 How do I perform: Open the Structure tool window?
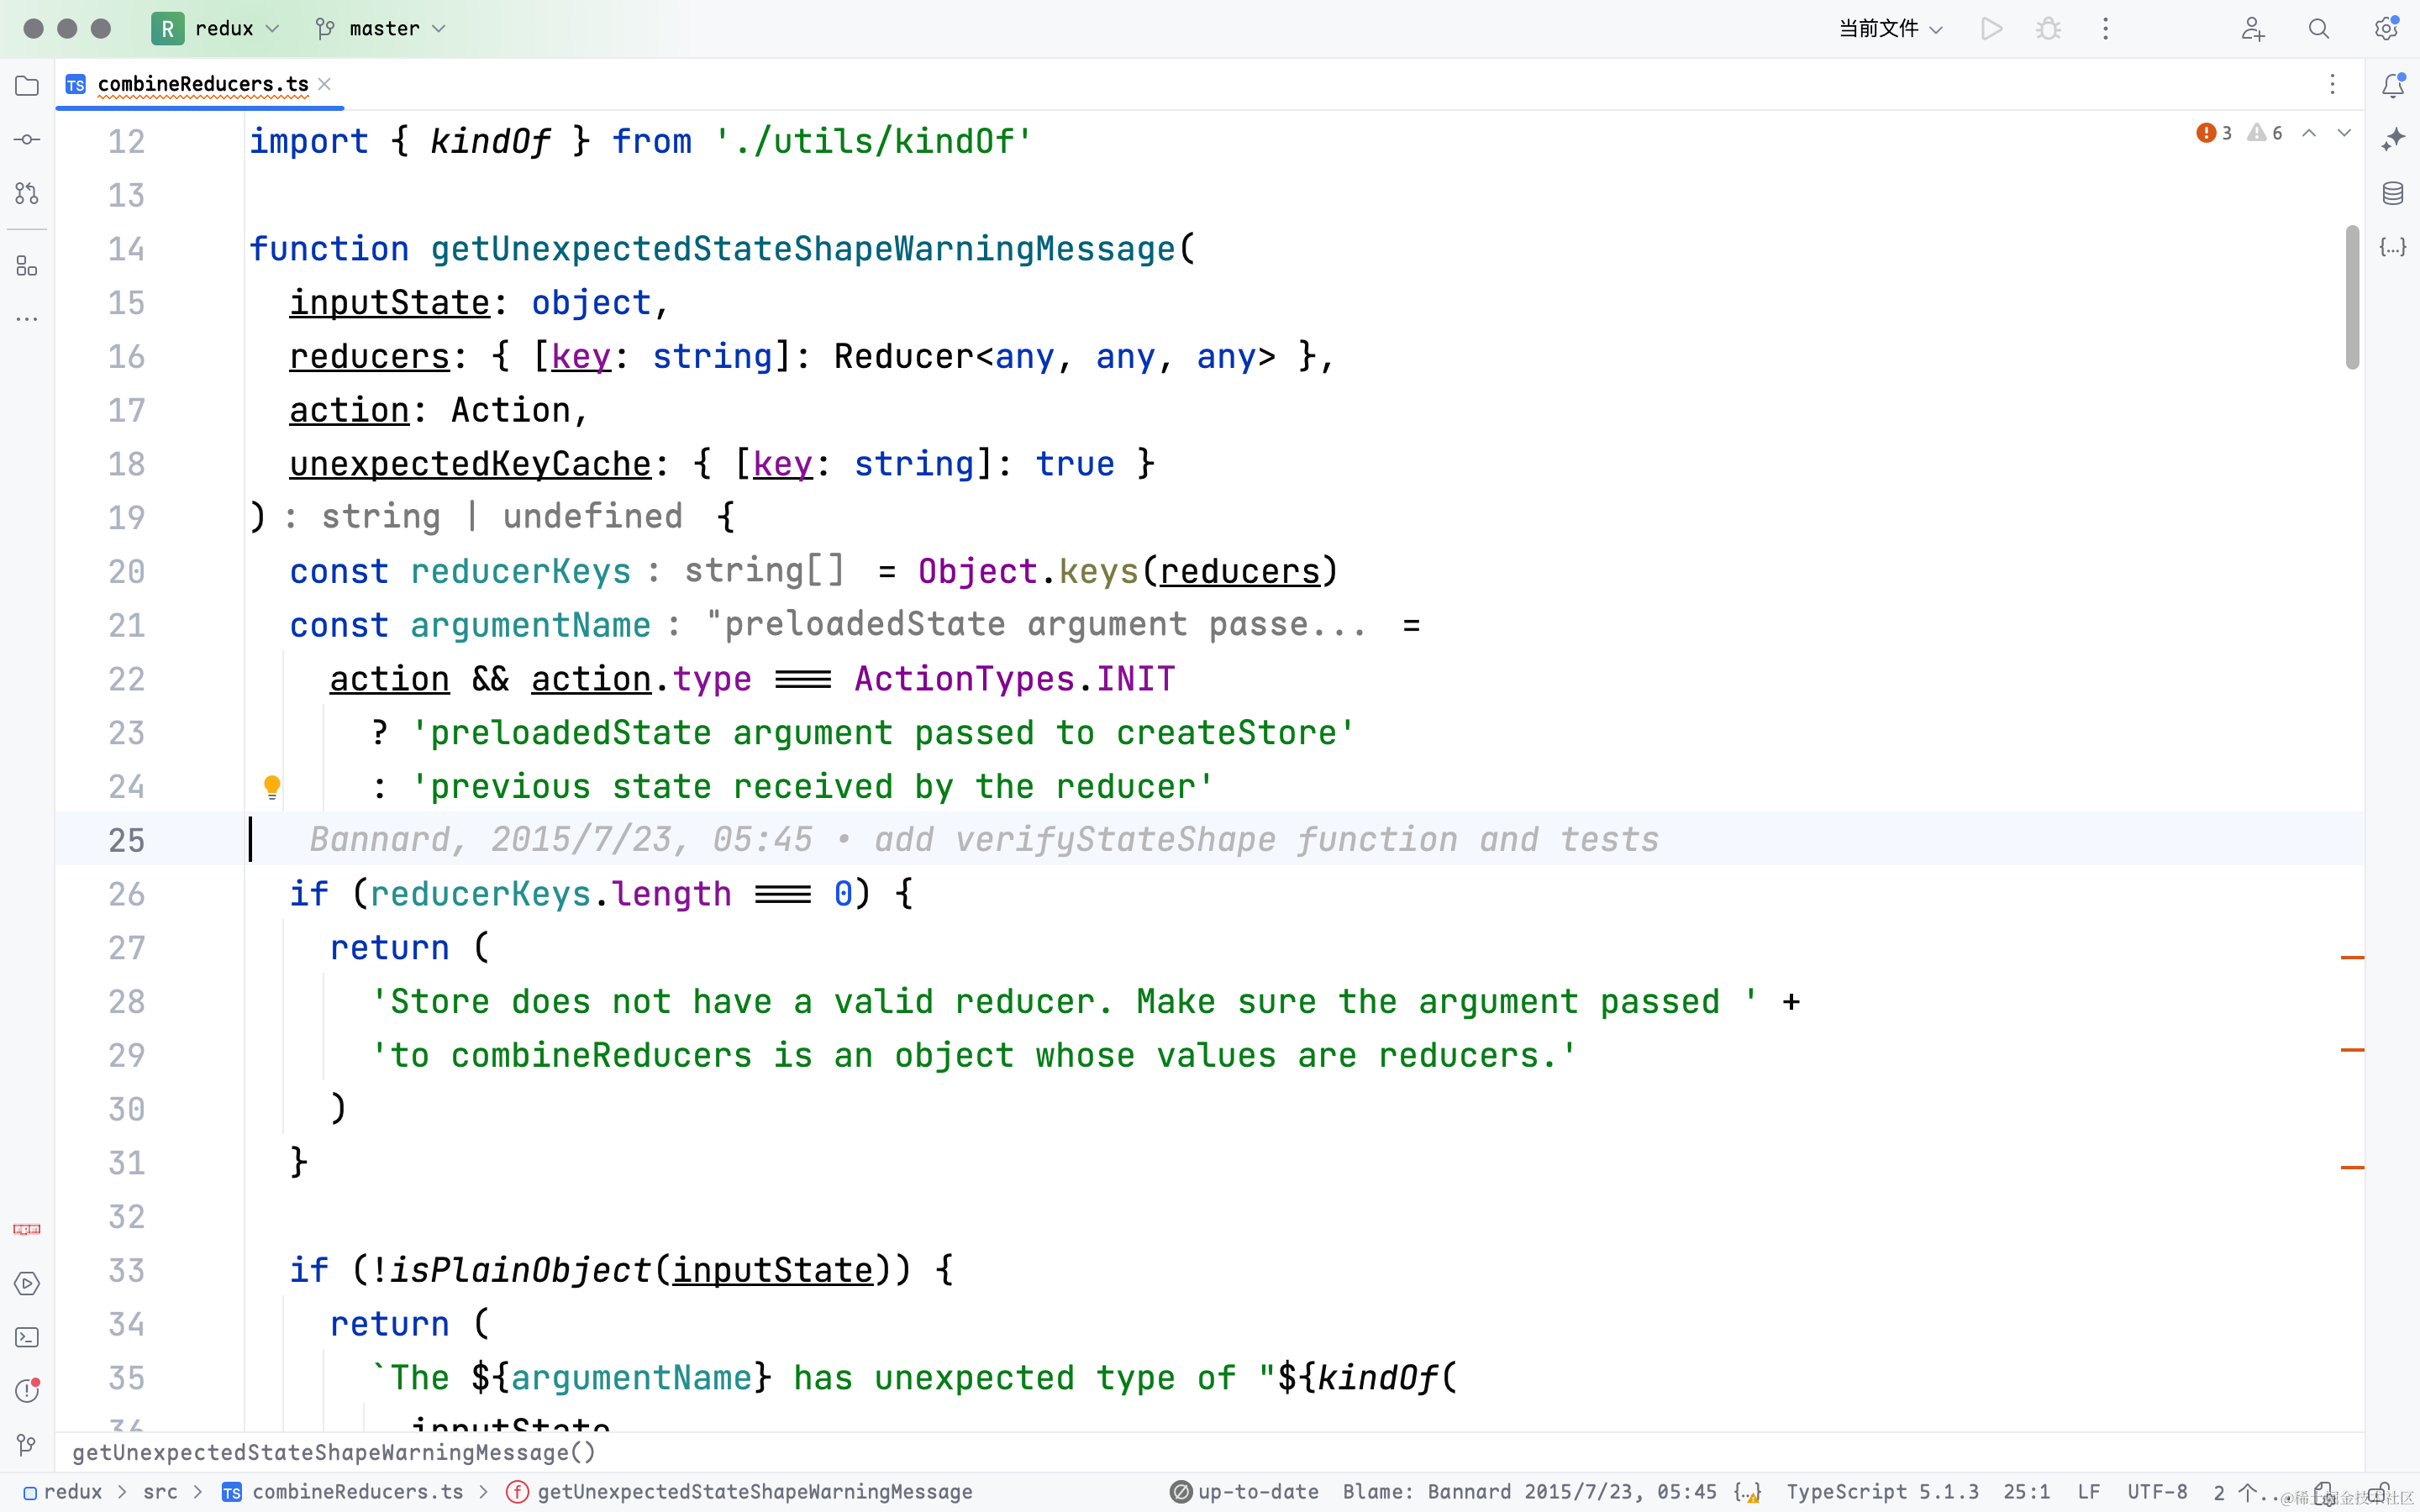[27, 266]
